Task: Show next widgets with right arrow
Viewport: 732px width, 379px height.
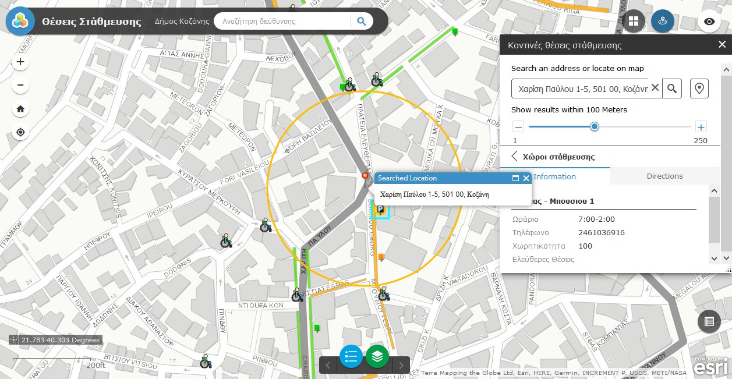Action: click(401, 366)
